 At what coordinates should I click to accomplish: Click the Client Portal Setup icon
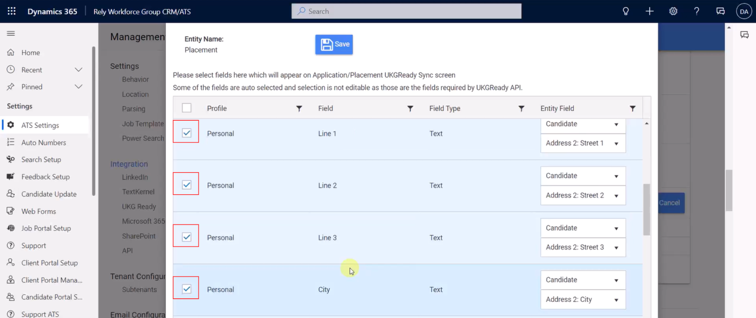(11, 263)
